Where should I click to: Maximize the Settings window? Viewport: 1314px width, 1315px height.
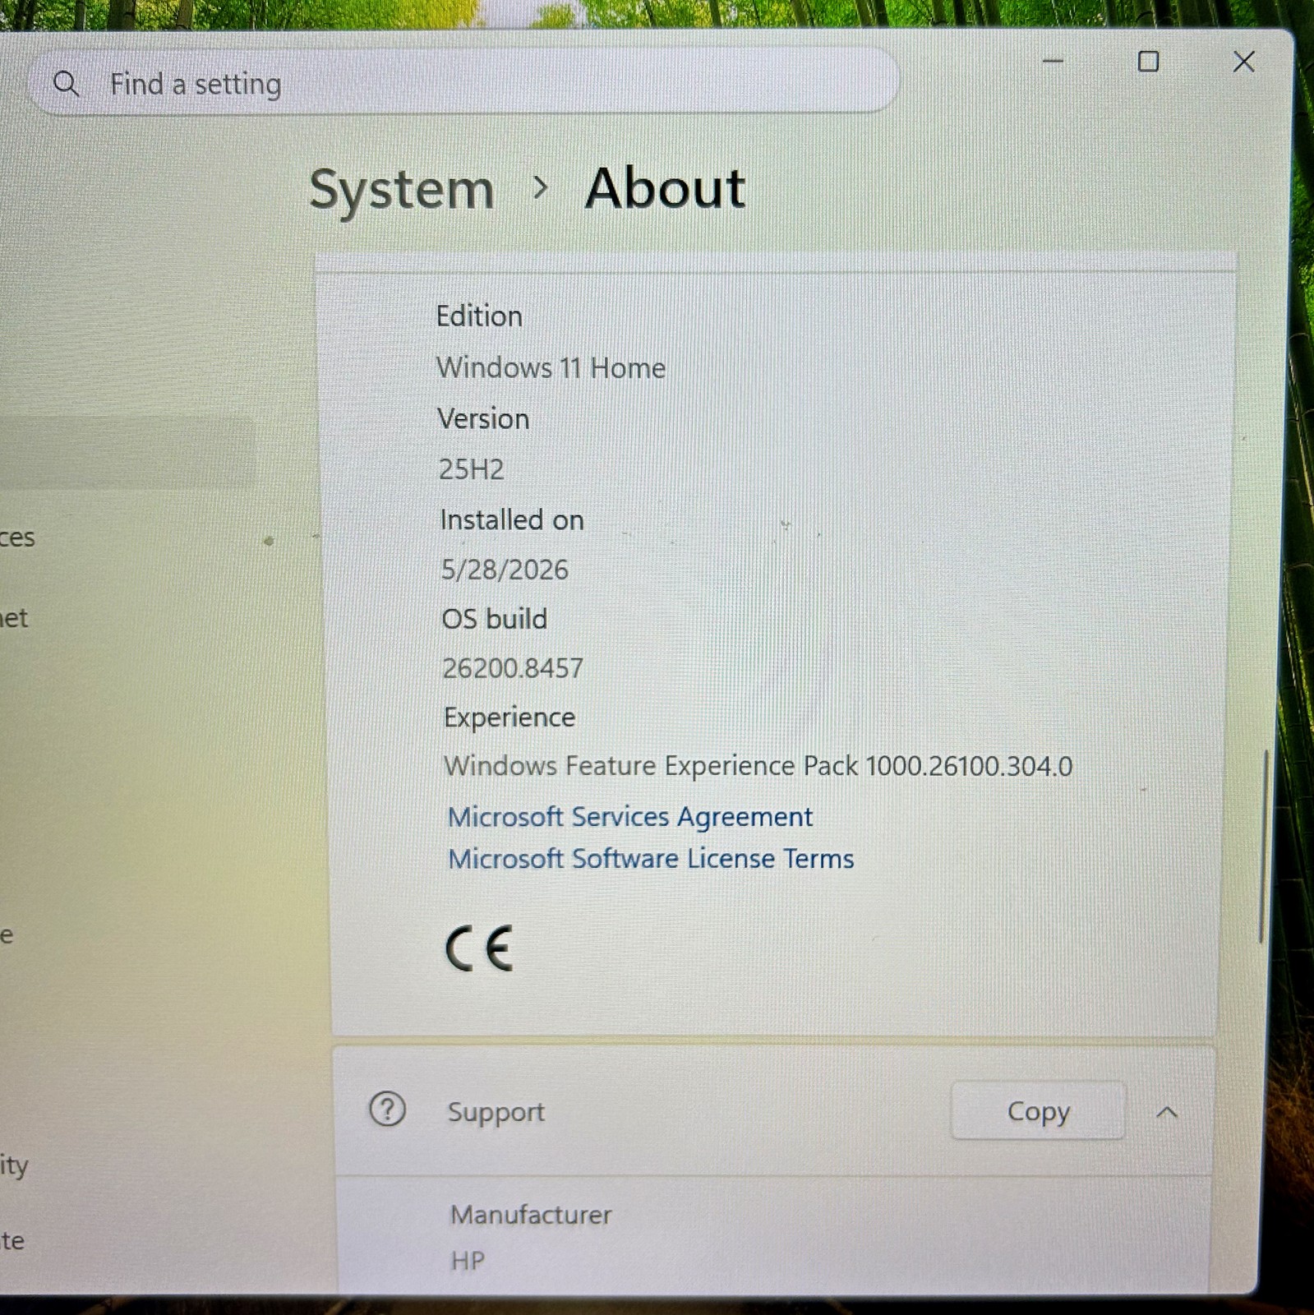coord(1148,62)
